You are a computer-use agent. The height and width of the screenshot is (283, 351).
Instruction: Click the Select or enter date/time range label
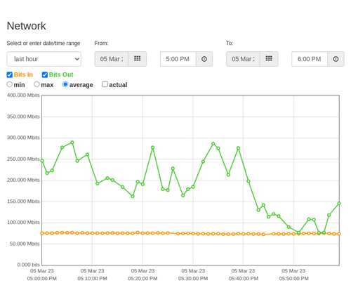coord(44,44)
